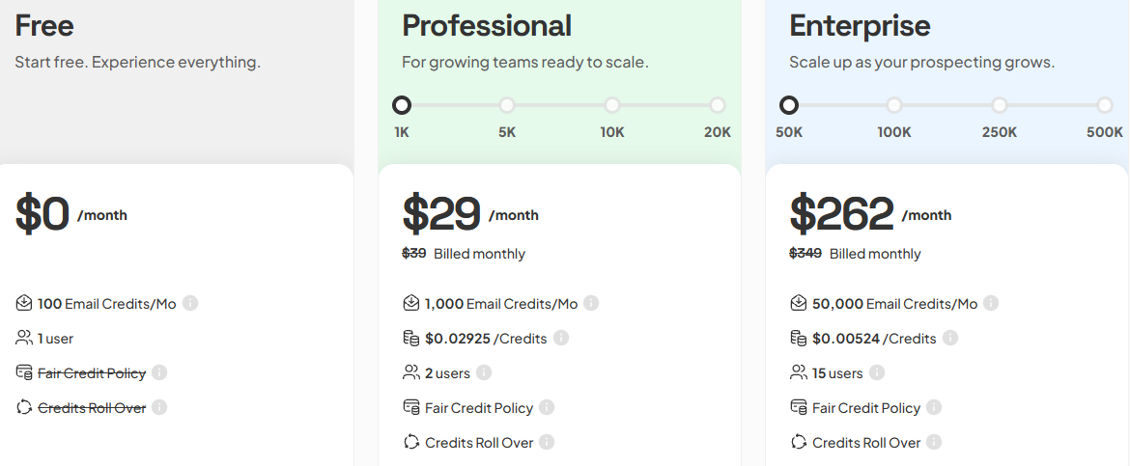The height and width of the screenshot is (466, 1130).
Task: Click info icon beside Professional Credits Roll Over
Action: coord(547,442)
